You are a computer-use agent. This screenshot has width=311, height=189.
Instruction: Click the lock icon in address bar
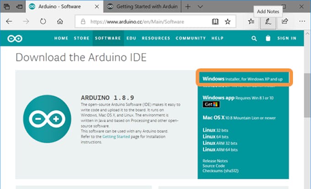coord(83,22)
